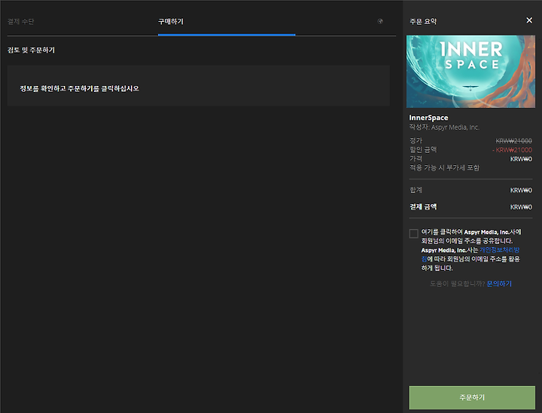Select the 구매하기 tab
Screen dimensions: 542x413
[x=171, y=21]
